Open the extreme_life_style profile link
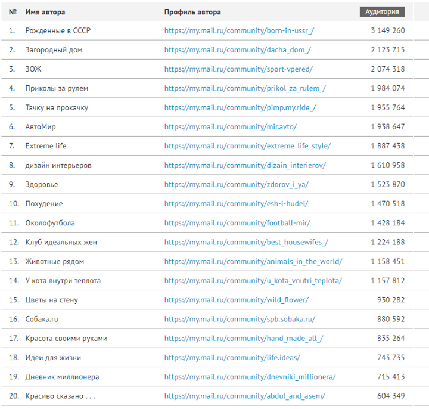Screen dimensions: 429x409 pyautogui.click(x=248, y=146)
